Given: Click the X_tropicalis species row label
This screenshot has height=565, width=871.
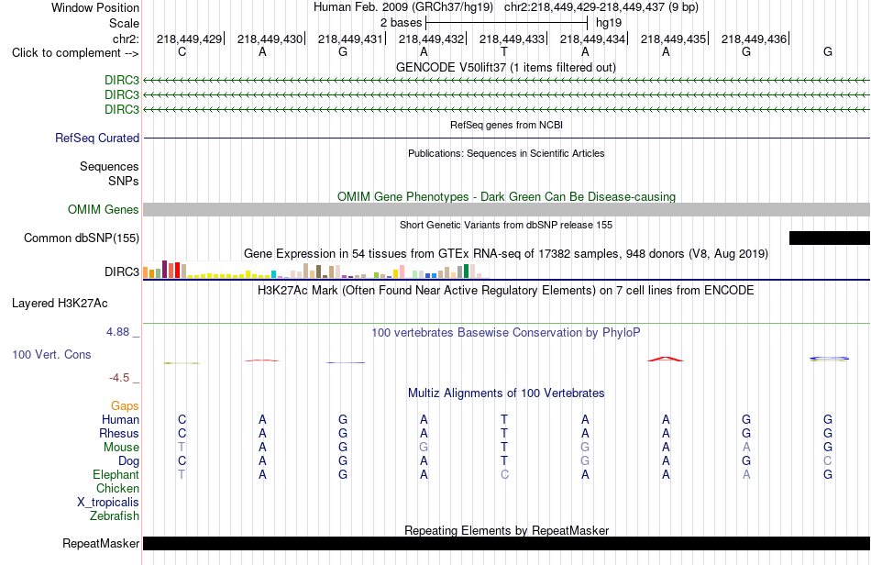Looking at the screenshot, I should pyautogui.click(x=108, y=503).
